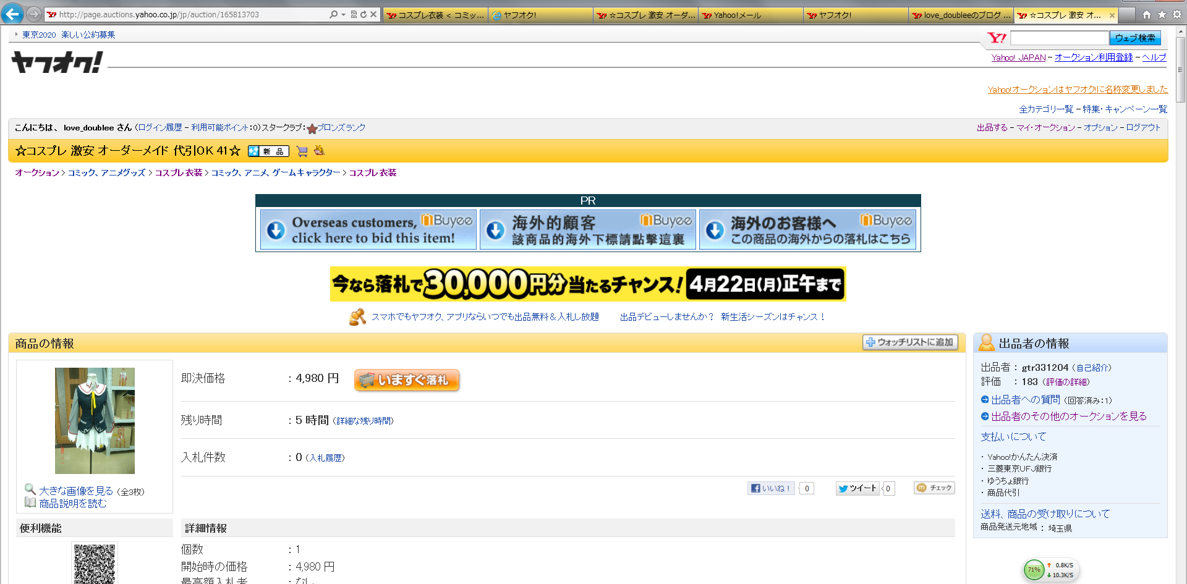Switch to the Yahoo!メール tab

[751, 15]
